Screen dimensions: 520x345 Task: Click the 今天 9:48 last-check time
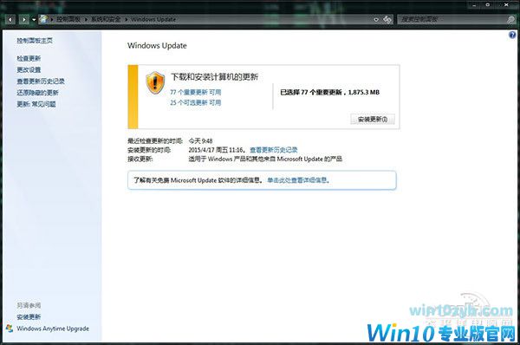click(200, 141)
